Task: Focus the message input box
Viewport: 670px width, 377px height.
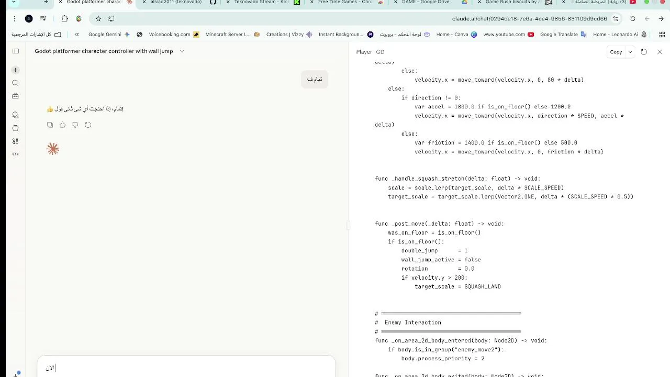Action: click(x=186, y=367)
